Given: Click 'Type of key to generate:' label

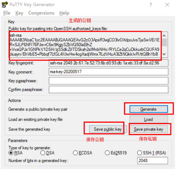Looking at the screenshot, I should click(x=30, y=148).
